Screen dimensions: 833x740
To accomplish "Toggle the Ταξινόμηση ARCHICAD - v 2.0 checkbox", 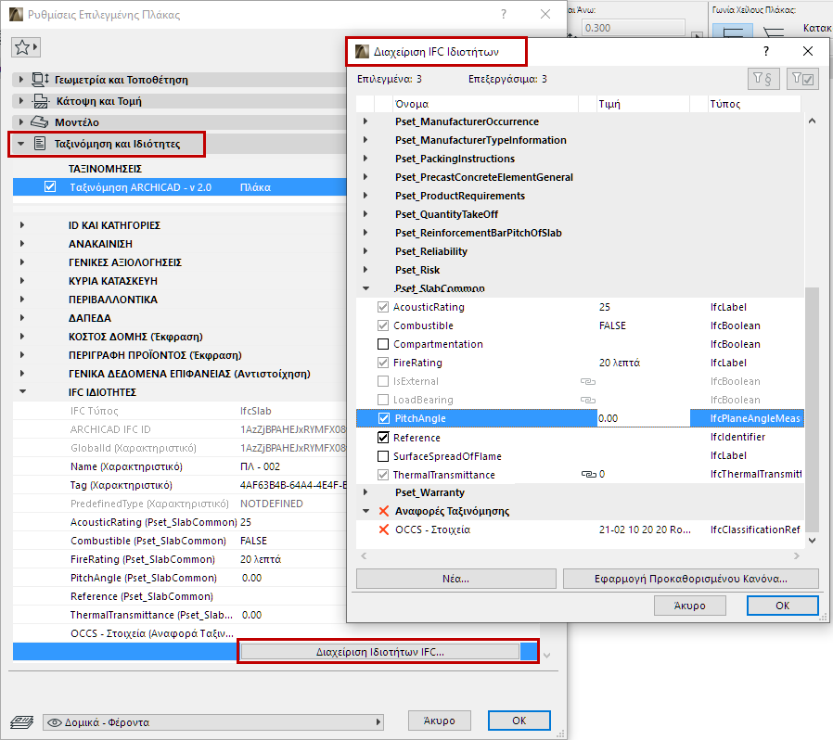I will [x=50, y=187].
